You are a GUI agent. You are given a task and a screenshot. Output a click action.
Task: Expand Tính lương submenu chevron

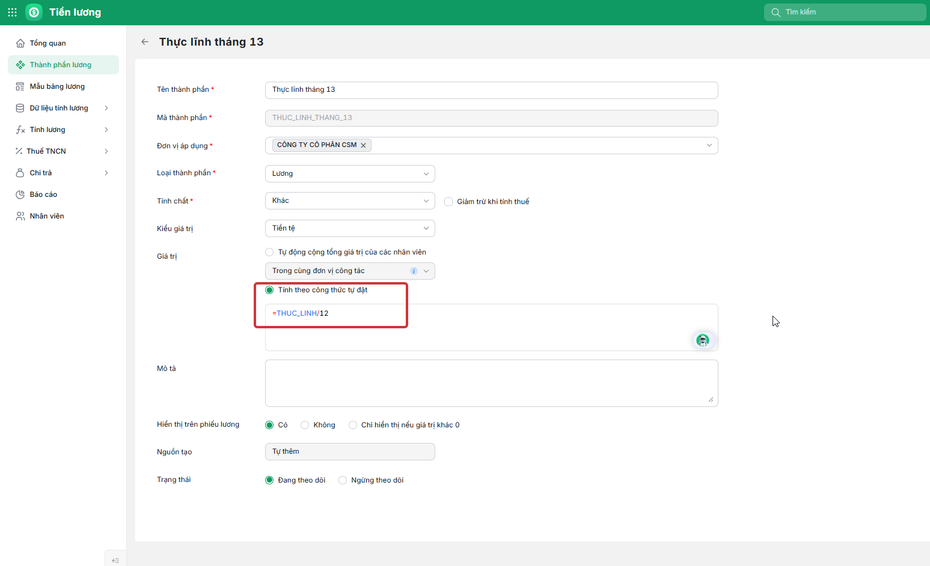point(106,130)
